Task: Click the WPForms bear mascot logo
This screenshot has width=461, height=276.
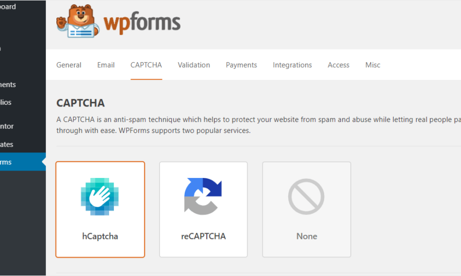Action: pos(77,22)
